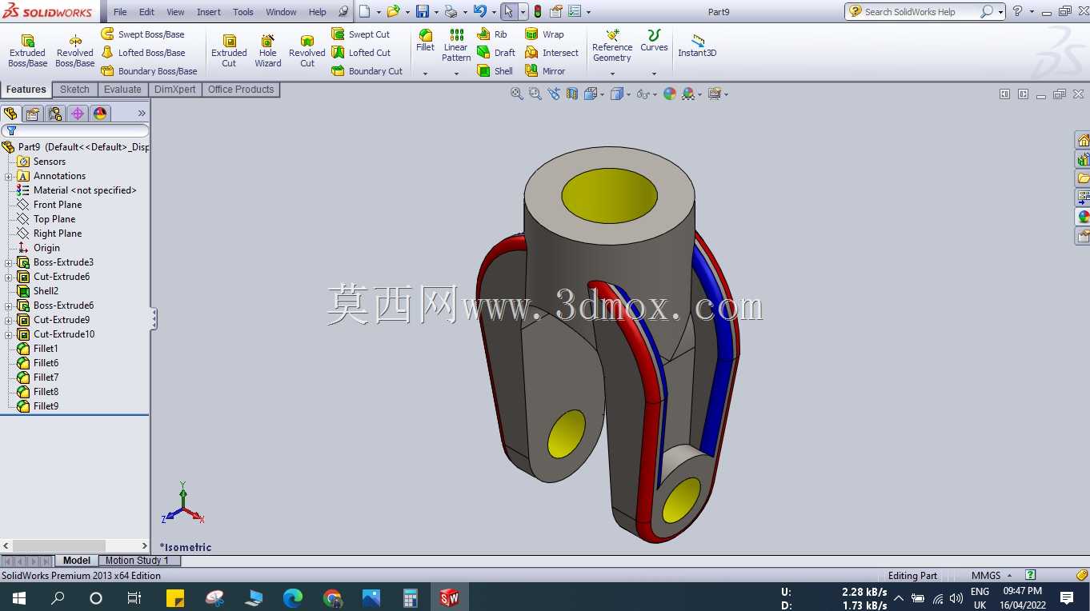Click the Zoom to Fit icon
The height and width of the screenshot is (611, 1090).
[517, 94]
